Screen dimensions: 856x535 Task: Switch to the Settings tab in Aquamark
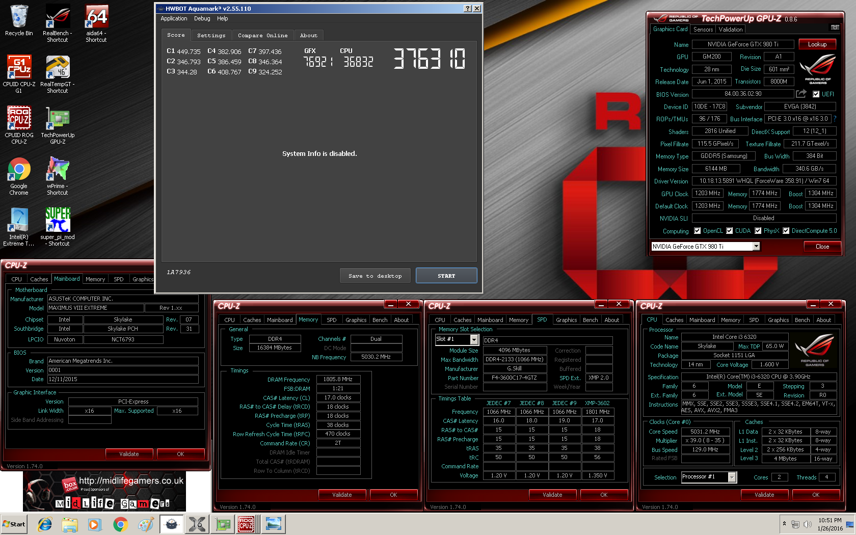click(x=211, y=35)
